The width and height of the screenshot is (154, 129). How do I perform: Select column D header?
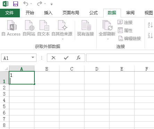click(x=97, y=69)
